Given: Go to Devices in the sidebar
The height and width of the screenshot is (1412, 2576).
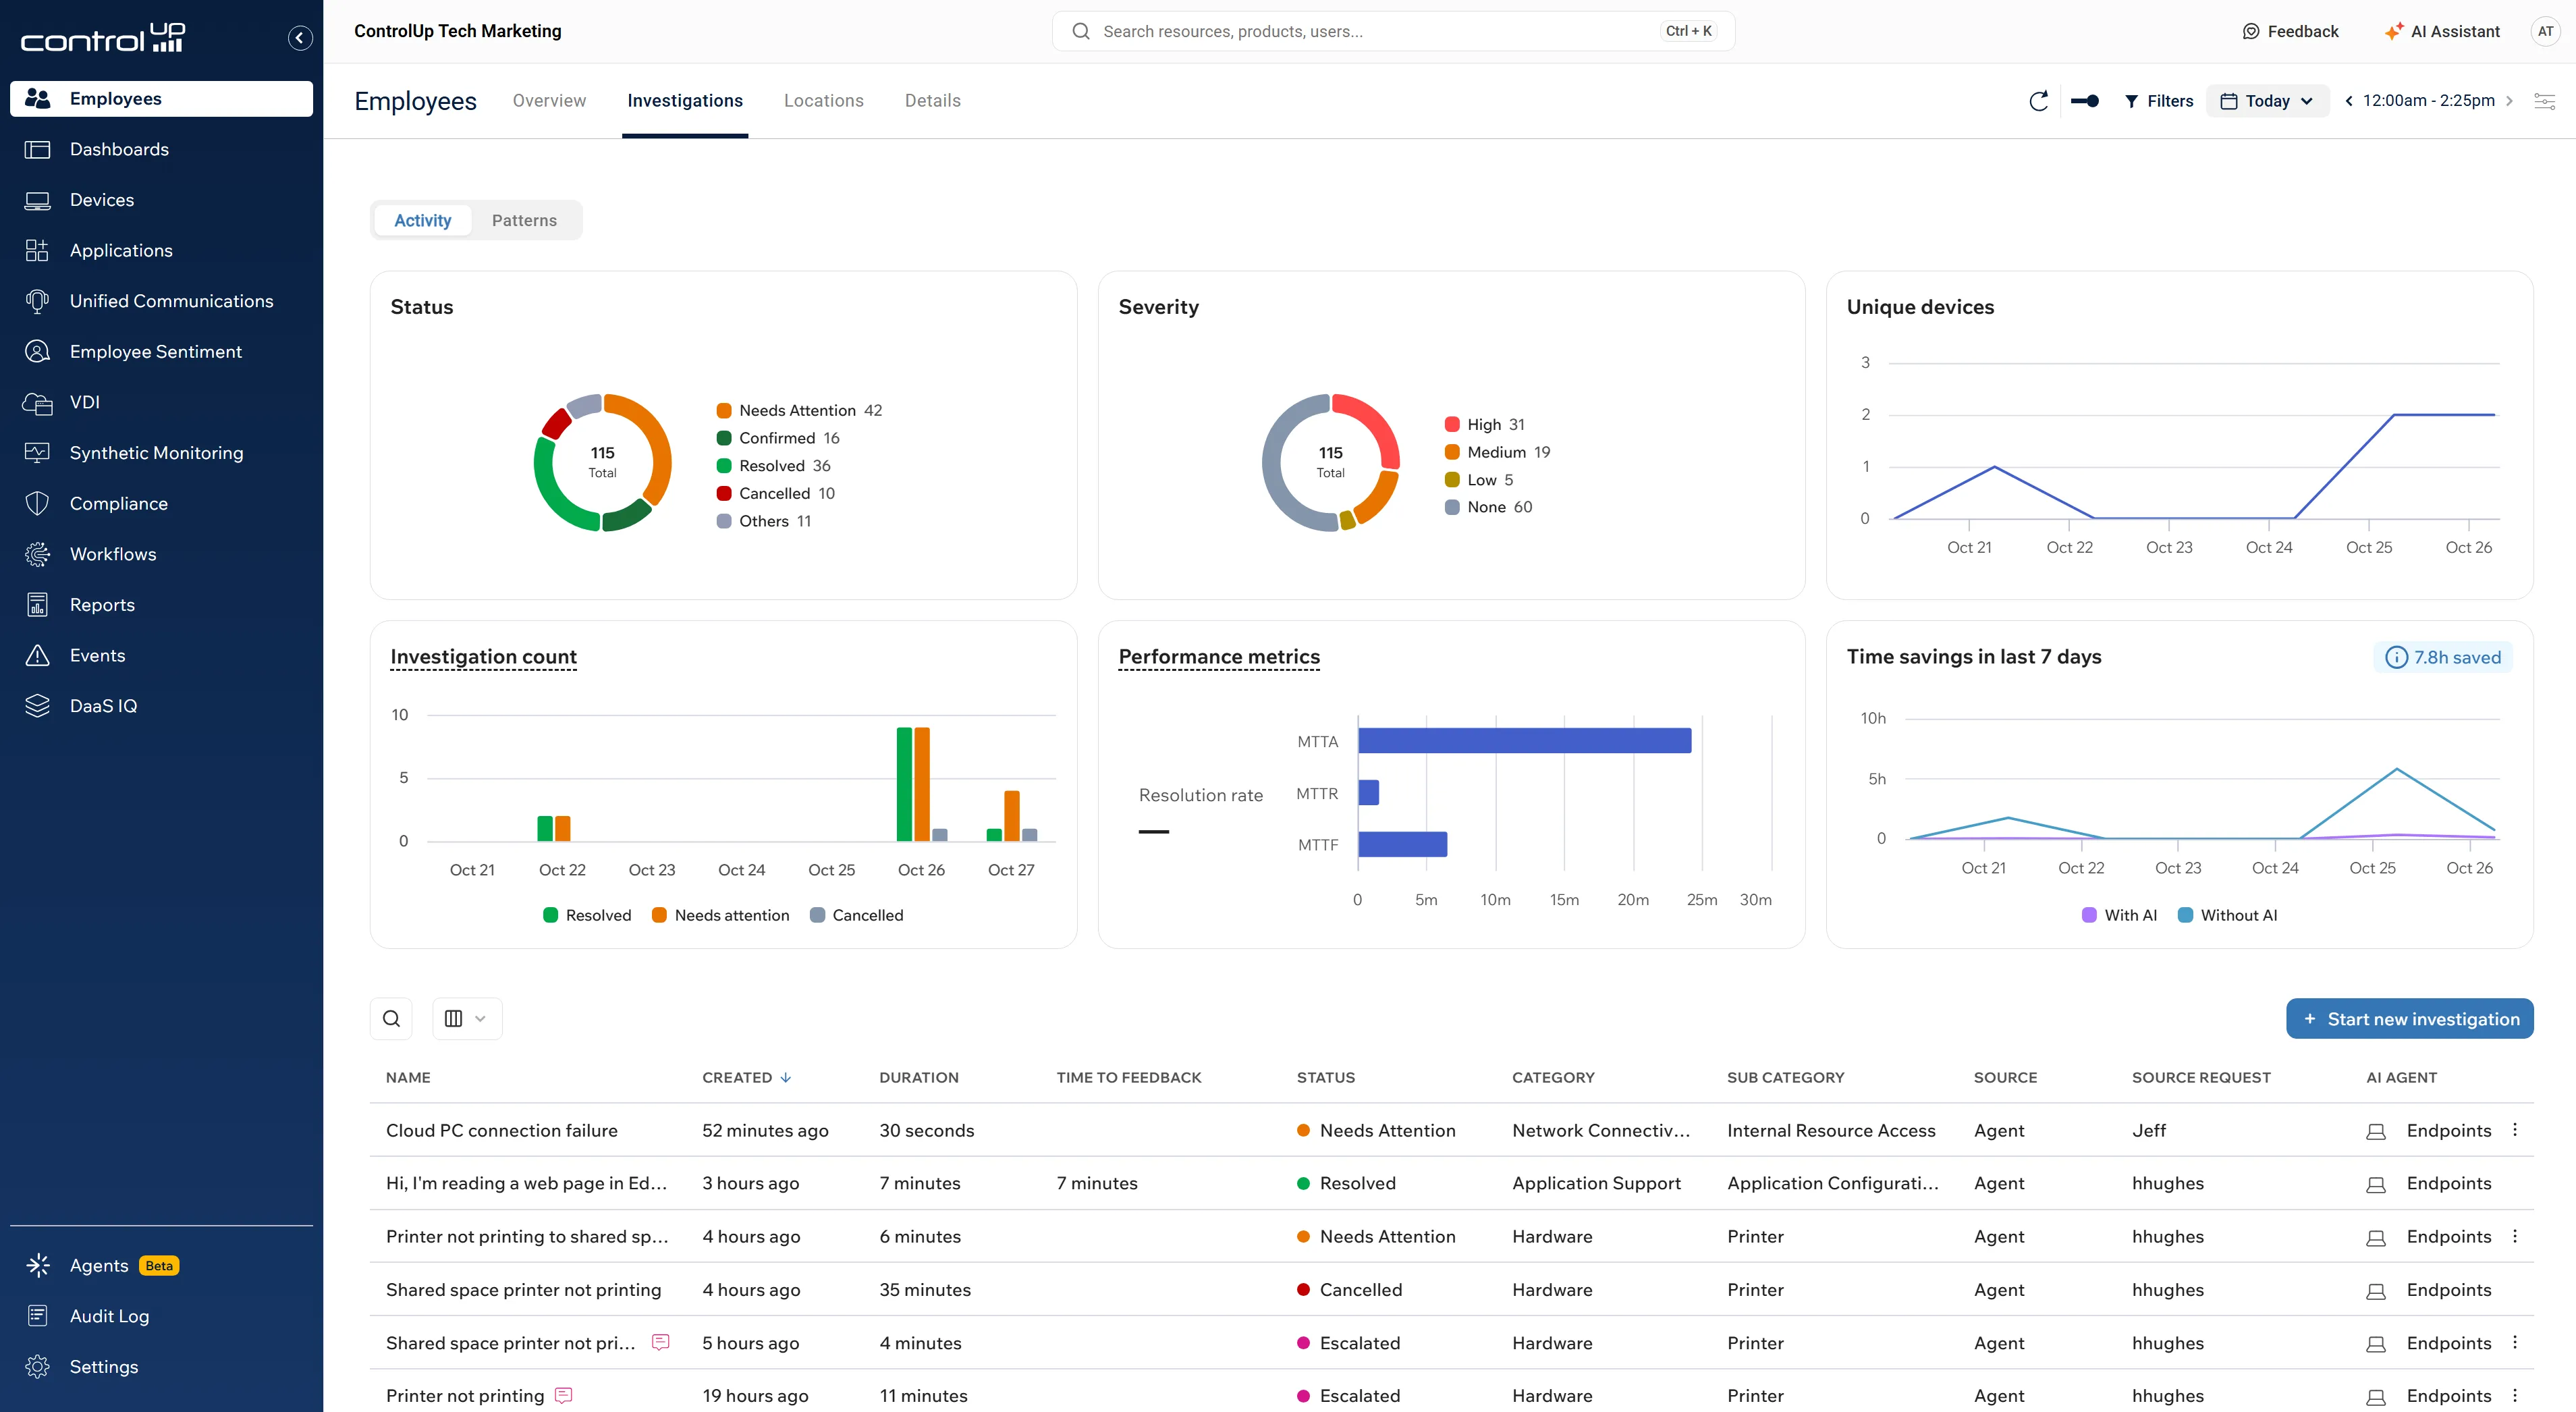Looking at the screenshot, I should (x=161, y=200).
